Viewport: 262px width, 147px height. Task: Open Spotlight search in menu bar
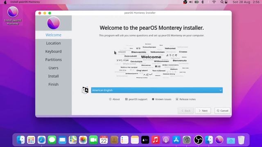222,2
